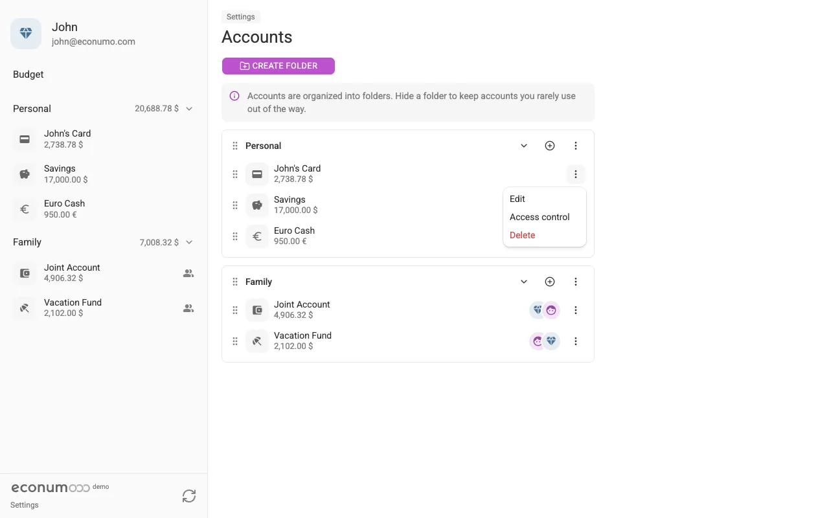Click the John's Card row drag handle
Screen dimensions: 829x518
pyautogui.click(x=235, y=174)
